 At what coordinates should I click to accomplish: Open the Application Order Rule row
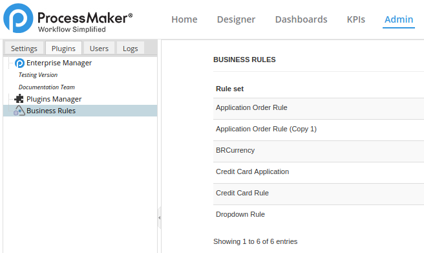tap(319, 109)
